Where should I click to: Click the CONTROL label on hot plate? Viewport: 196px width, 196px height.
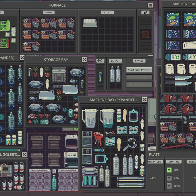tap(174, 162)
